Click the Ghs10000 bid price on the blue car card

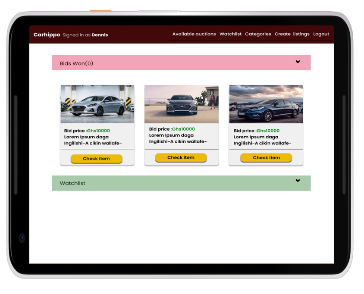(x=268, y=131)
